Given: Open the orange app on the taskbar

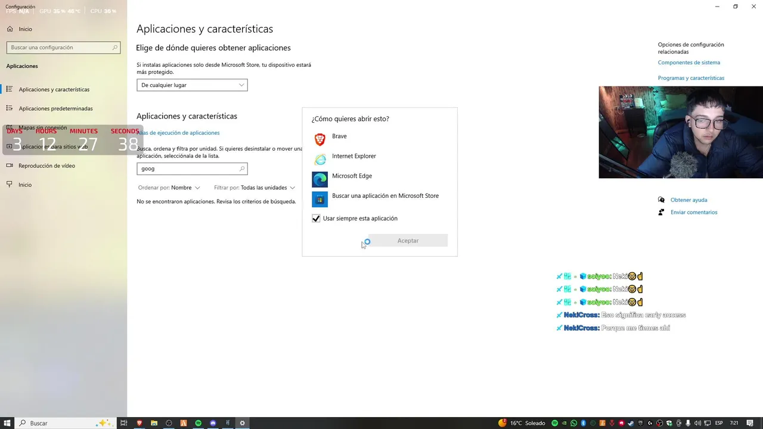Looking at the screenshot, I should pyautogui.click(x=184, y=423).
